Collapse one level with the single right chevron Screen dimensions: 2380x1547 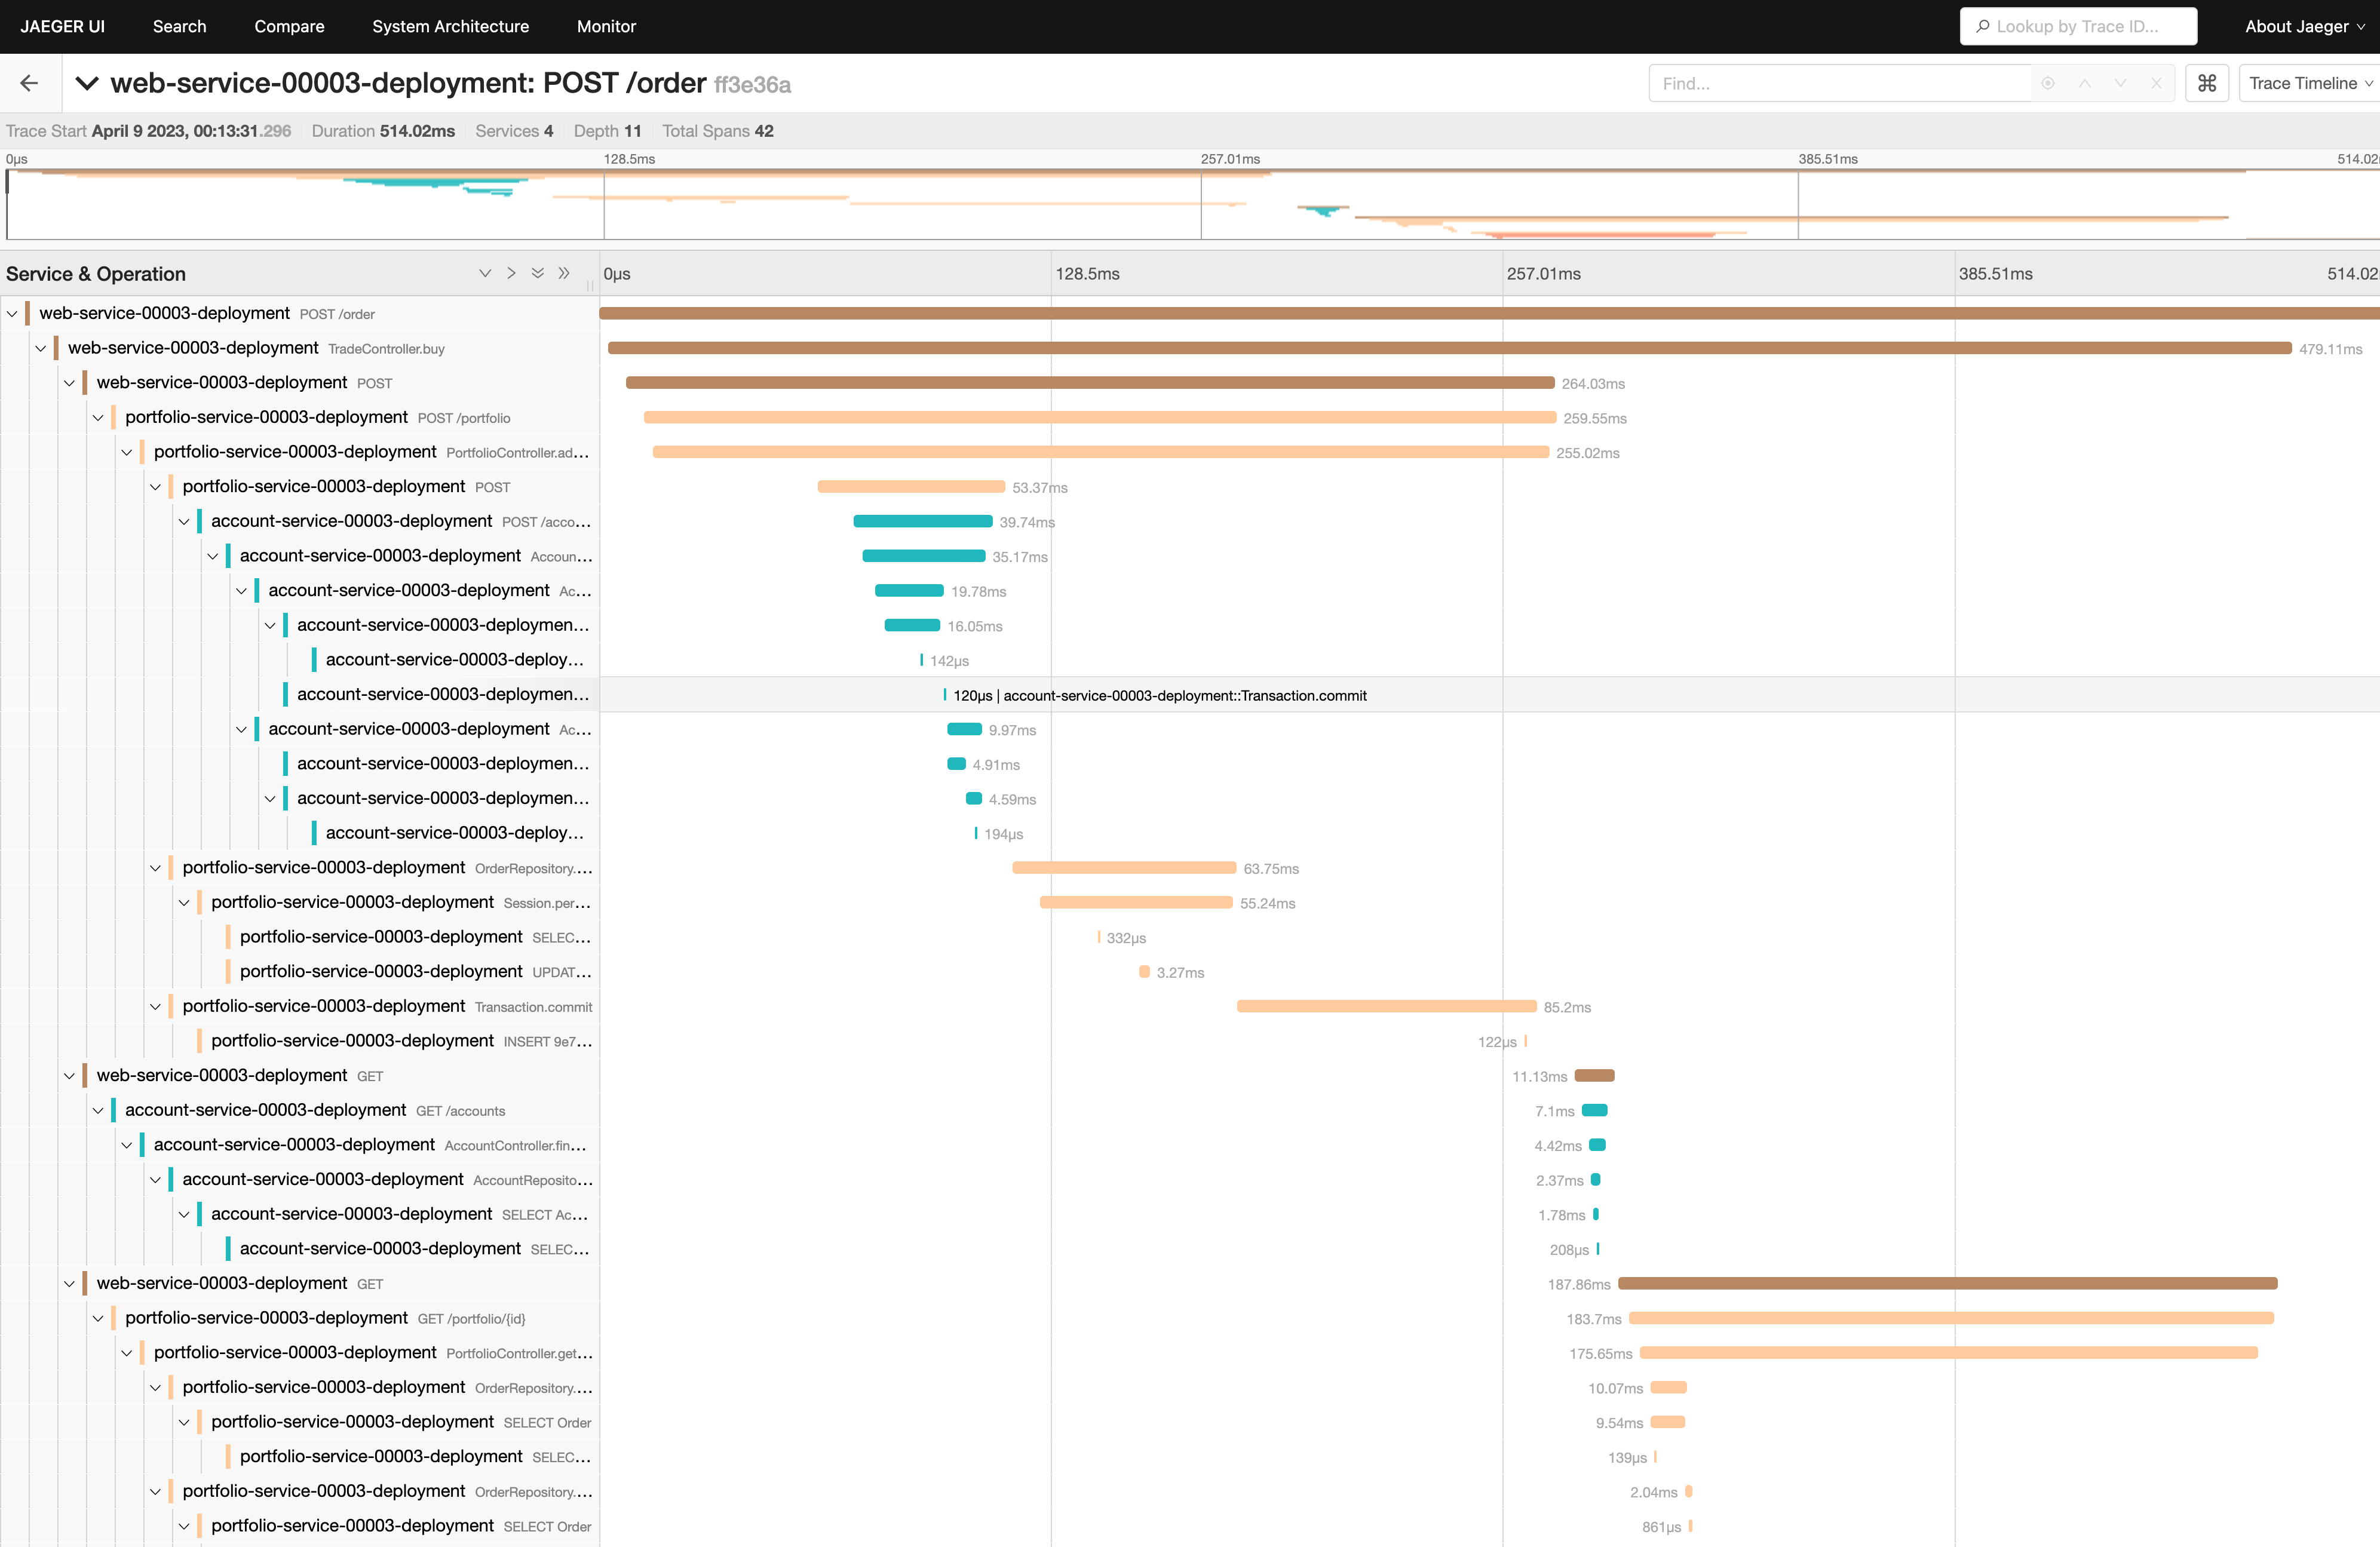[511, 273]
